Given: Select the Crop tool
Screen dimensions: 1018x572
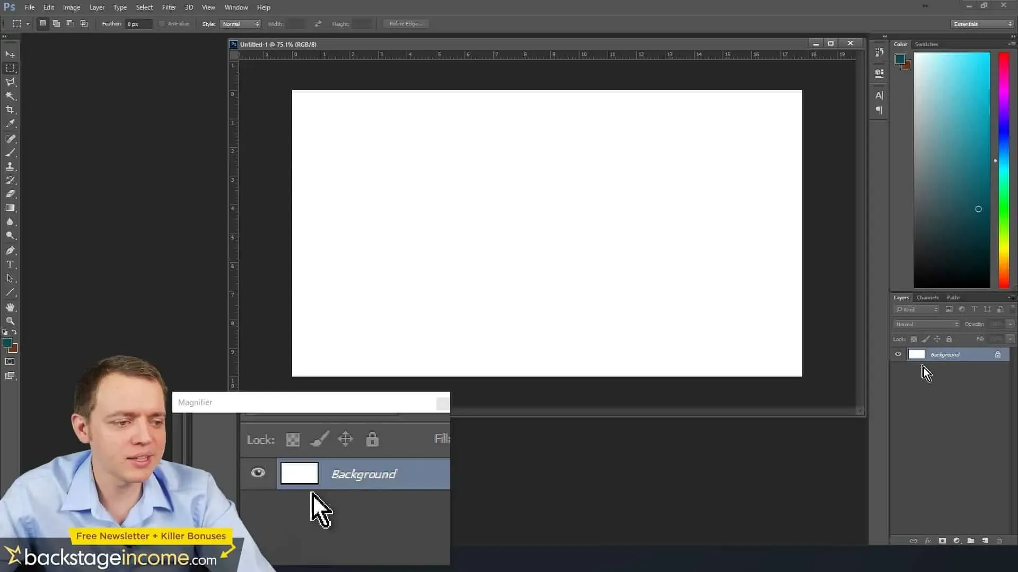Looking at the screenshot, I should (x=10, y=110).
